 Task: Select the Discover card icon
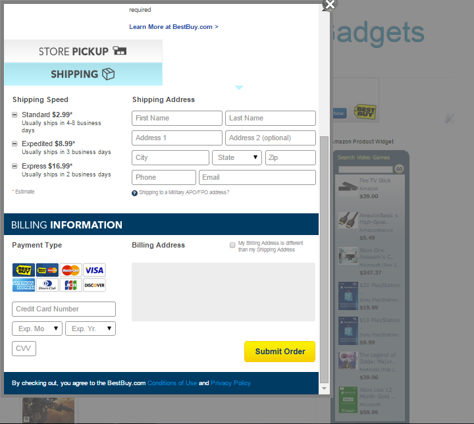(94, 285)
